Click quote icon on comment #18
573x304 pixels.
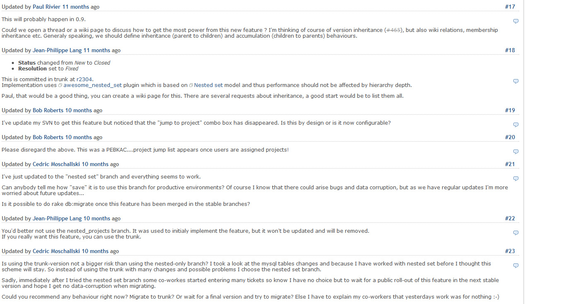coord(516,81)
